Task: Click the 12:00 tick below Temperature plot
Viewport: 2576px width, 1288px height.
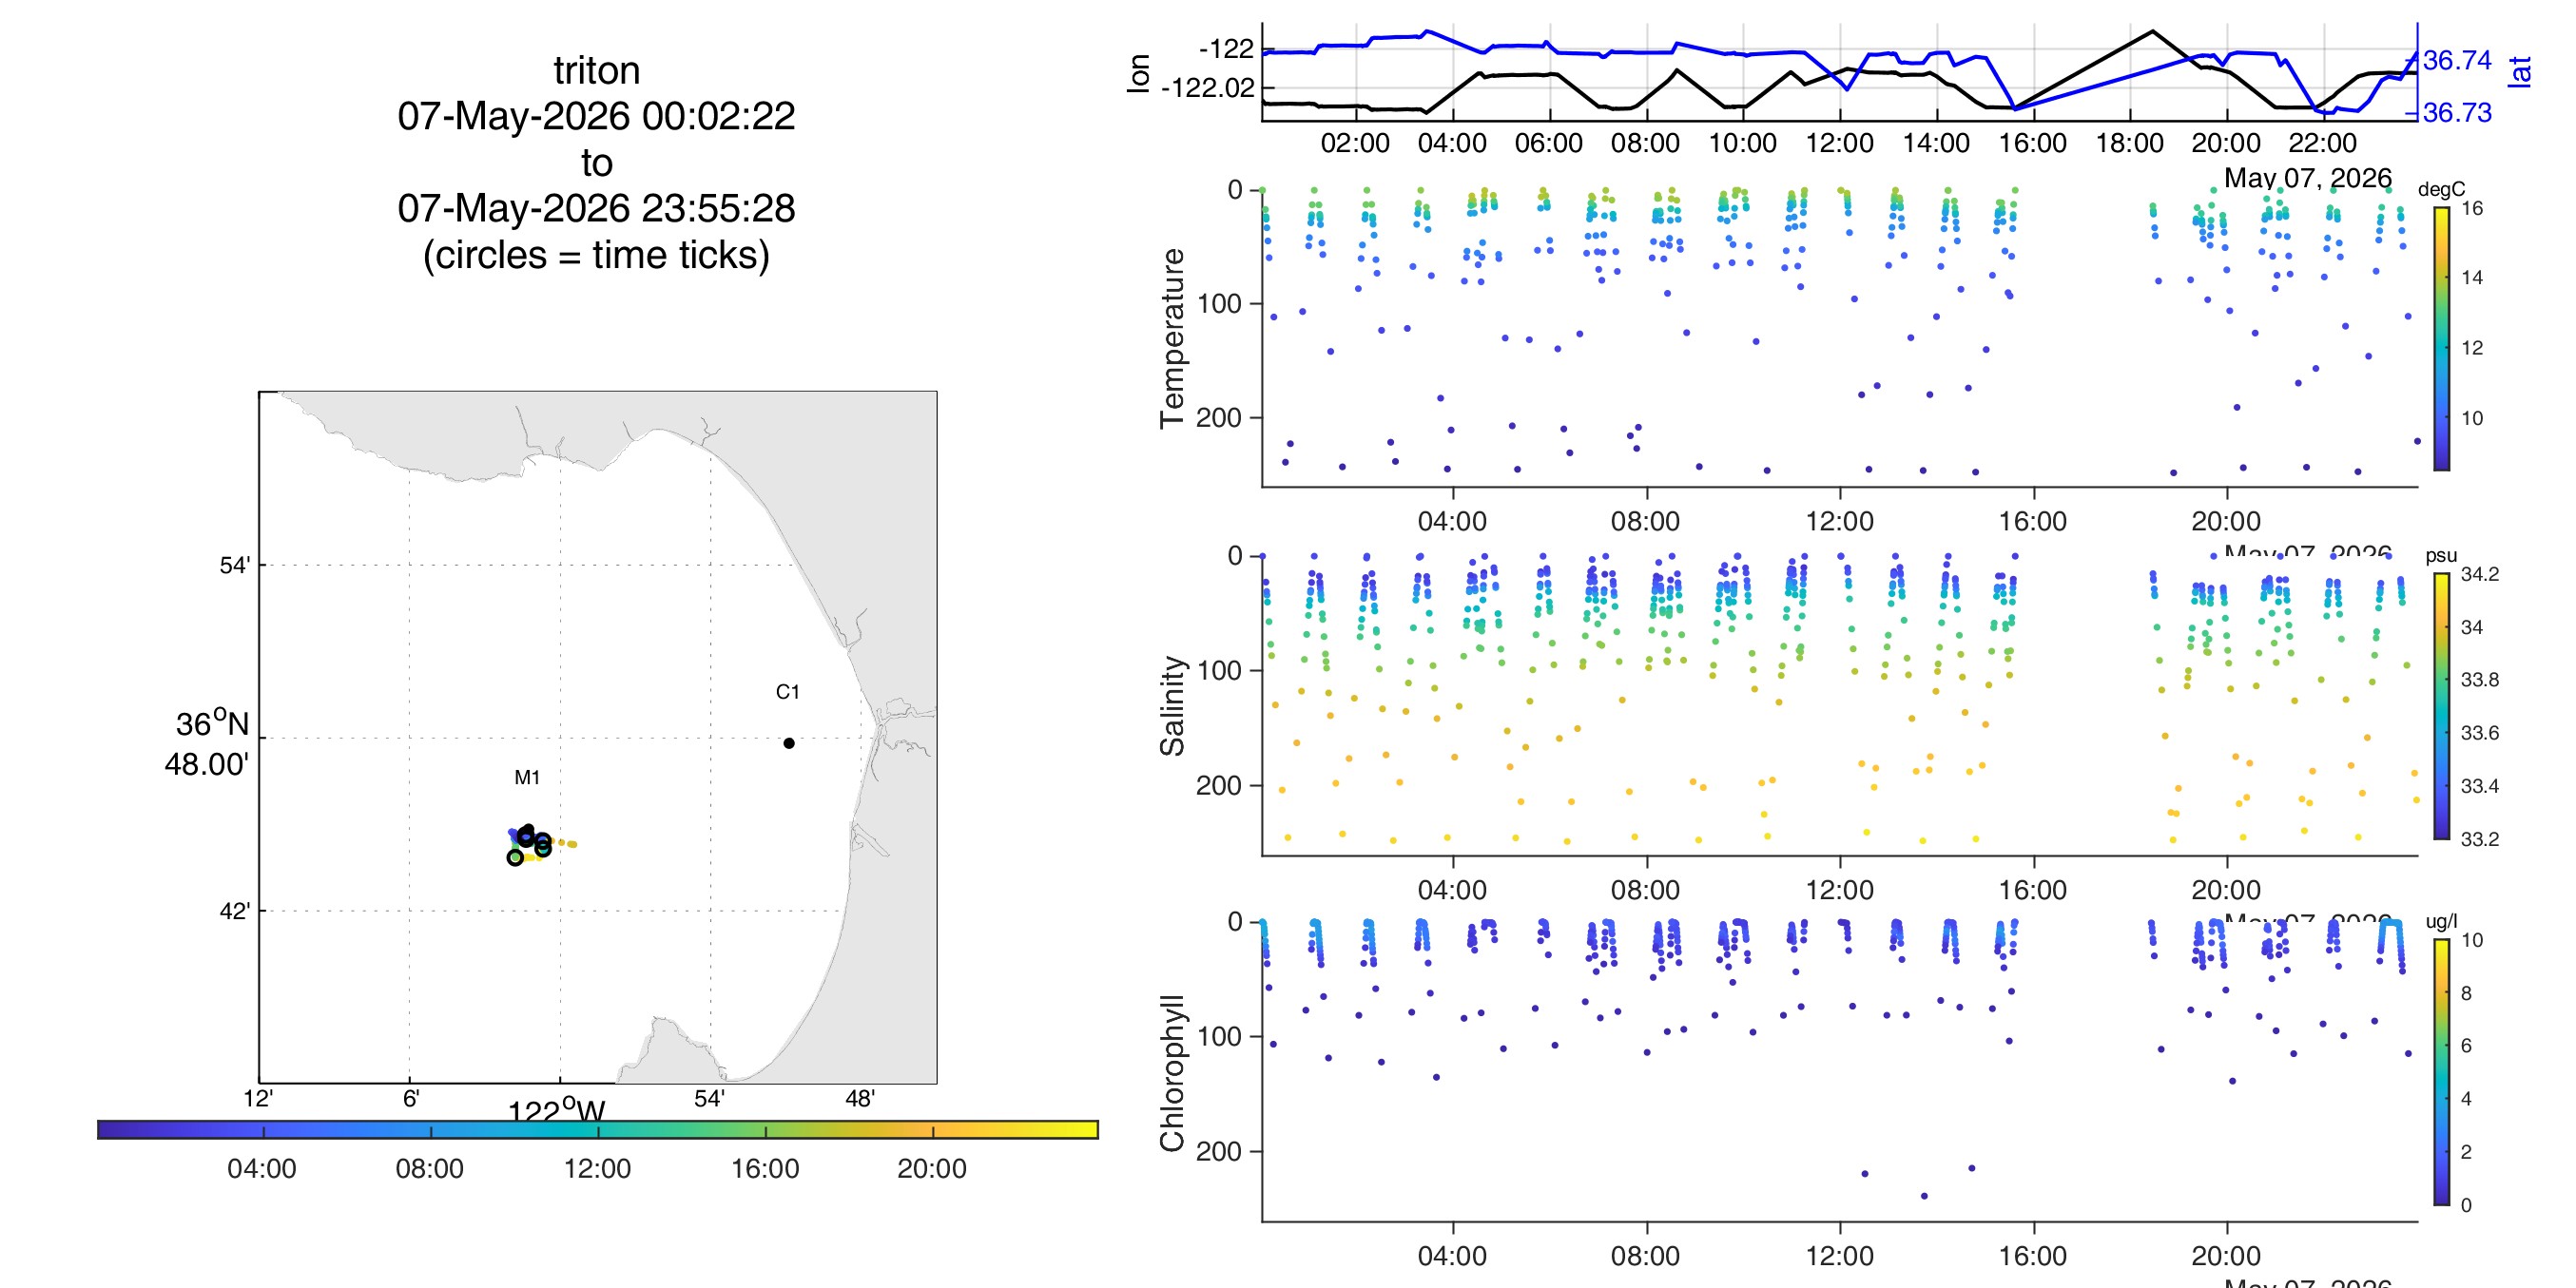Action: point(1840,521)
